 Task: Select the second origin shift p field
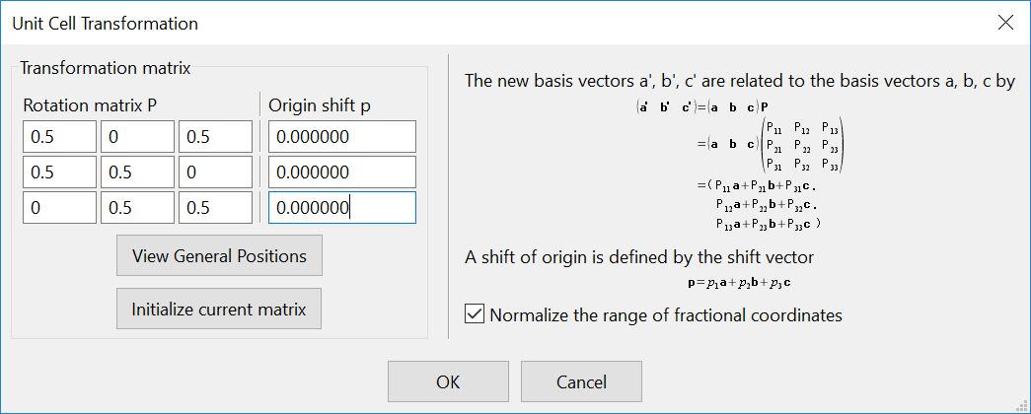point(340,172)
